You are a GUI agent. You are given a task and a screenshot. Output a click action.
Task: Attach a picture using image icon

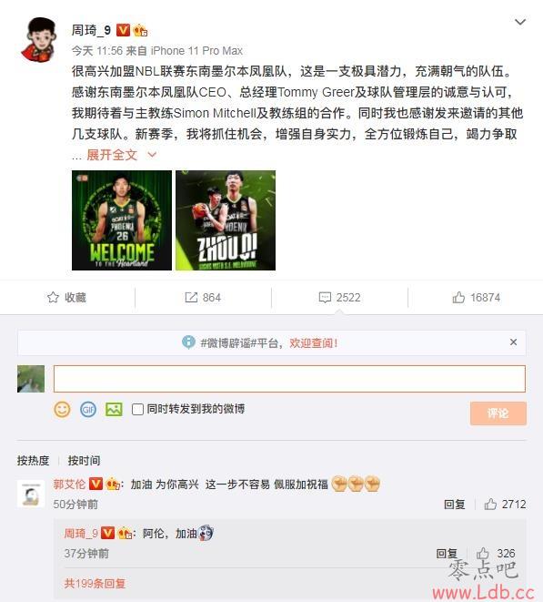click(x=114, y=409)
